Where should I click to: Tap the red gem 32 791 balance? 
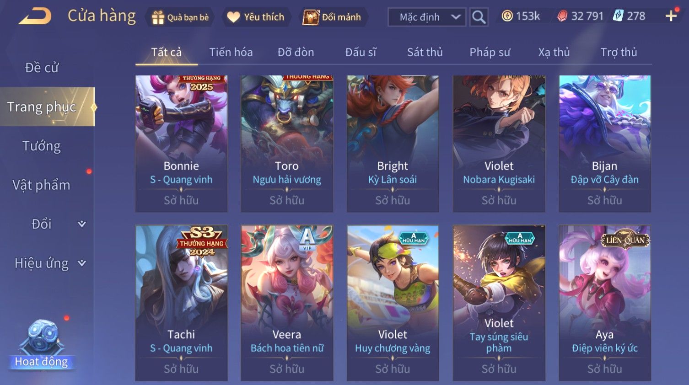tap(581, 16)
